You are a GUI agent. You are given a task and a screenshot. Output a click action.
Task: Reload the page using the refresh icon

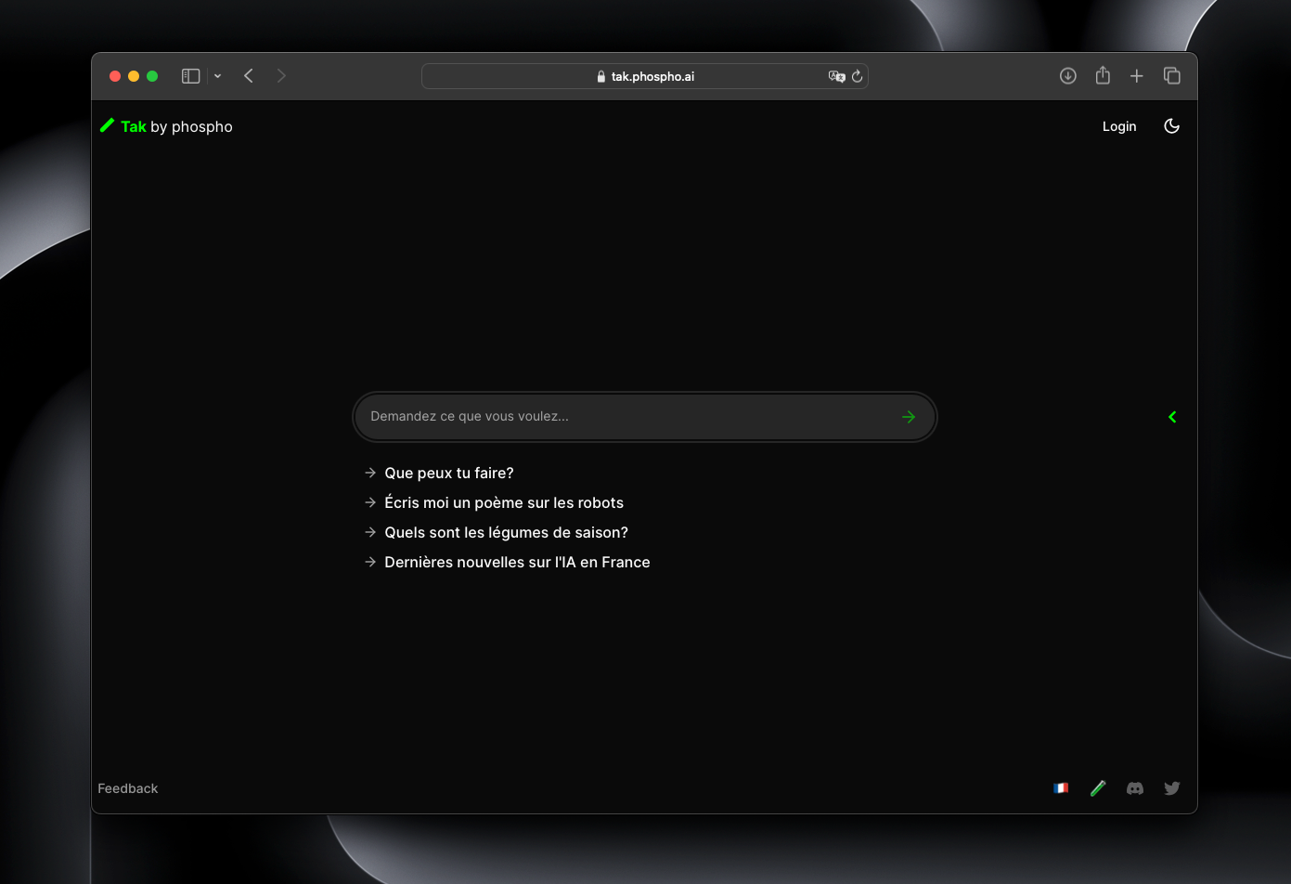click(856, 77)
